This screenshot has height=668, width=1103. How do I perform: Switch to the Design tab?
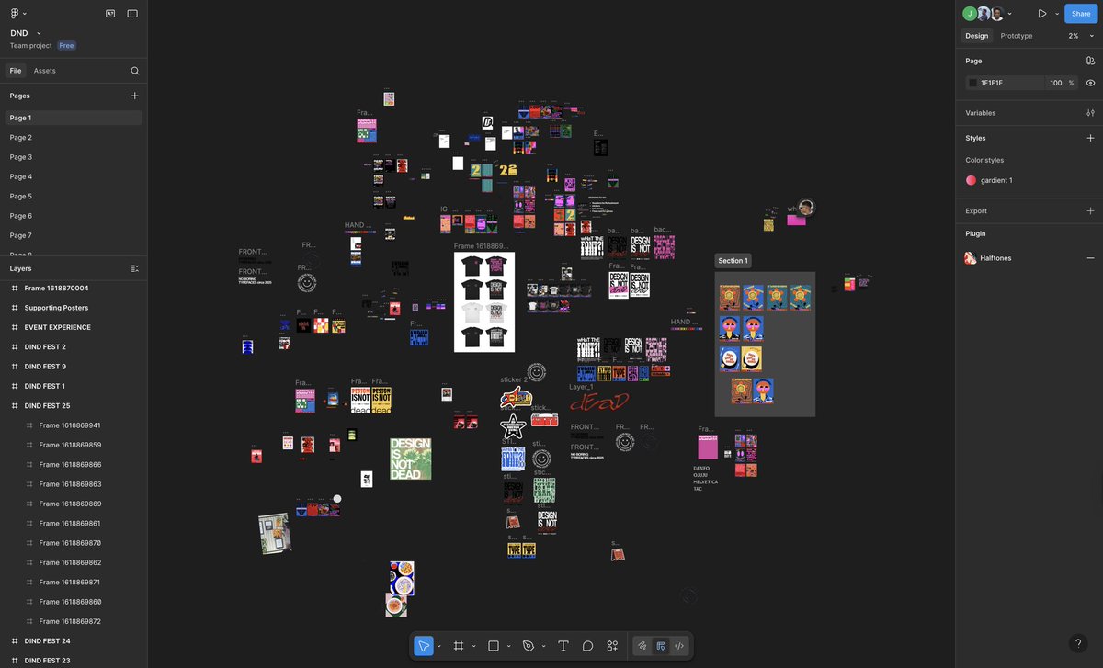click(x=977, y=36)
